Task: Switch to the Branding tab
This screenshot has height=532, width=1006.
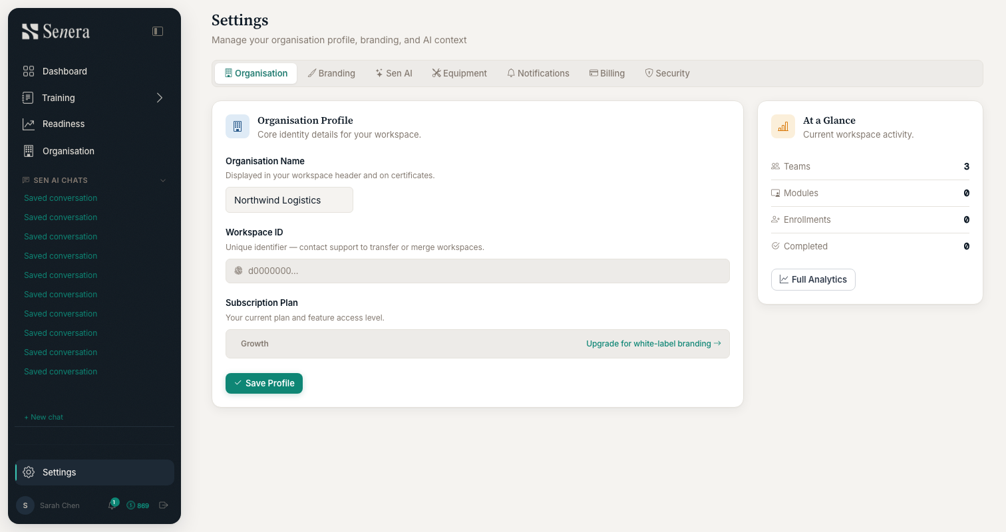Action: pyautogui.click(x=331, y=73)
